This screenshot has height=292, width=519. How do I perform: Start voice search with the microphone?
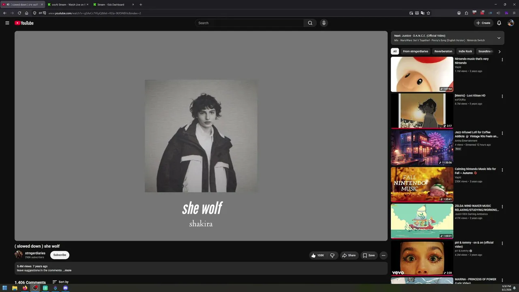[324, 23]
